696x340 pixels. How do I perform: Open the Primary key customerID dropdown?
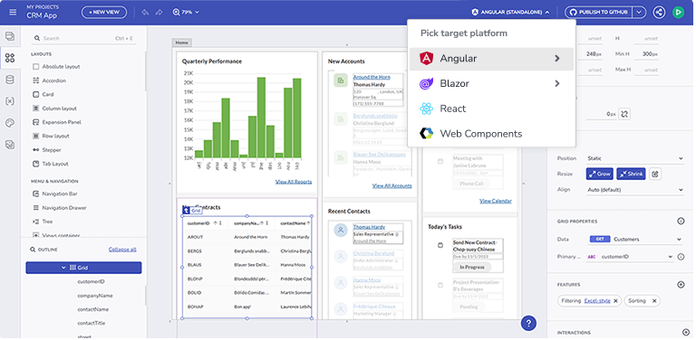point(631,257)
